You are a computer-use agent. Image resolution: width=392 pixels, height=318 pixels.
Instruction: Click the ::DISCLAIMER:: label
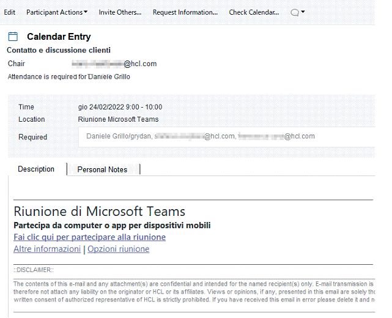(x=34, y=270)
